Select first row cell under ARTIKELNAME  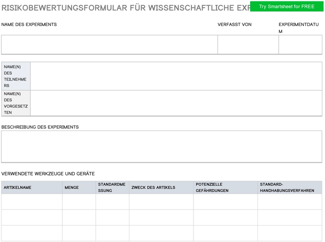point(32,202)
